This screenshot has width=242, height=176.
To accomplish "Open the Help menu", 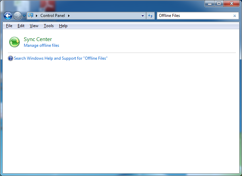I will pos(63,26).
